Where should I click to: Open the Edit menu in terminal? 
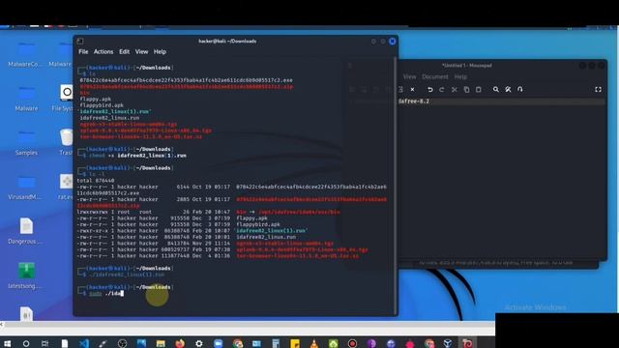point(125,51)
